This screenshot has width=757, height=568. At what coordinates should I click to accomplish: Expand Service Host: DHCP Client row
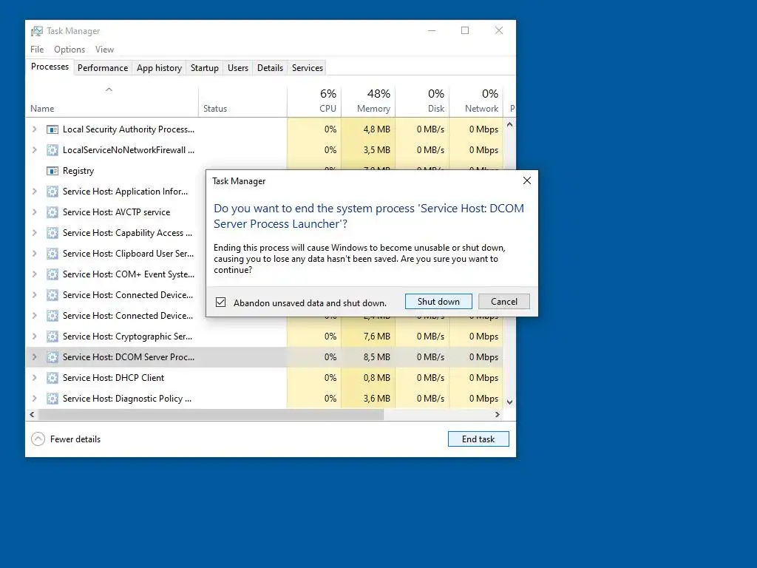pos(34,378)
